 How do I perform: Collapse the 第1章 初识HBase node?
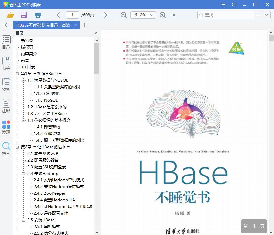(x=17, y=74)
